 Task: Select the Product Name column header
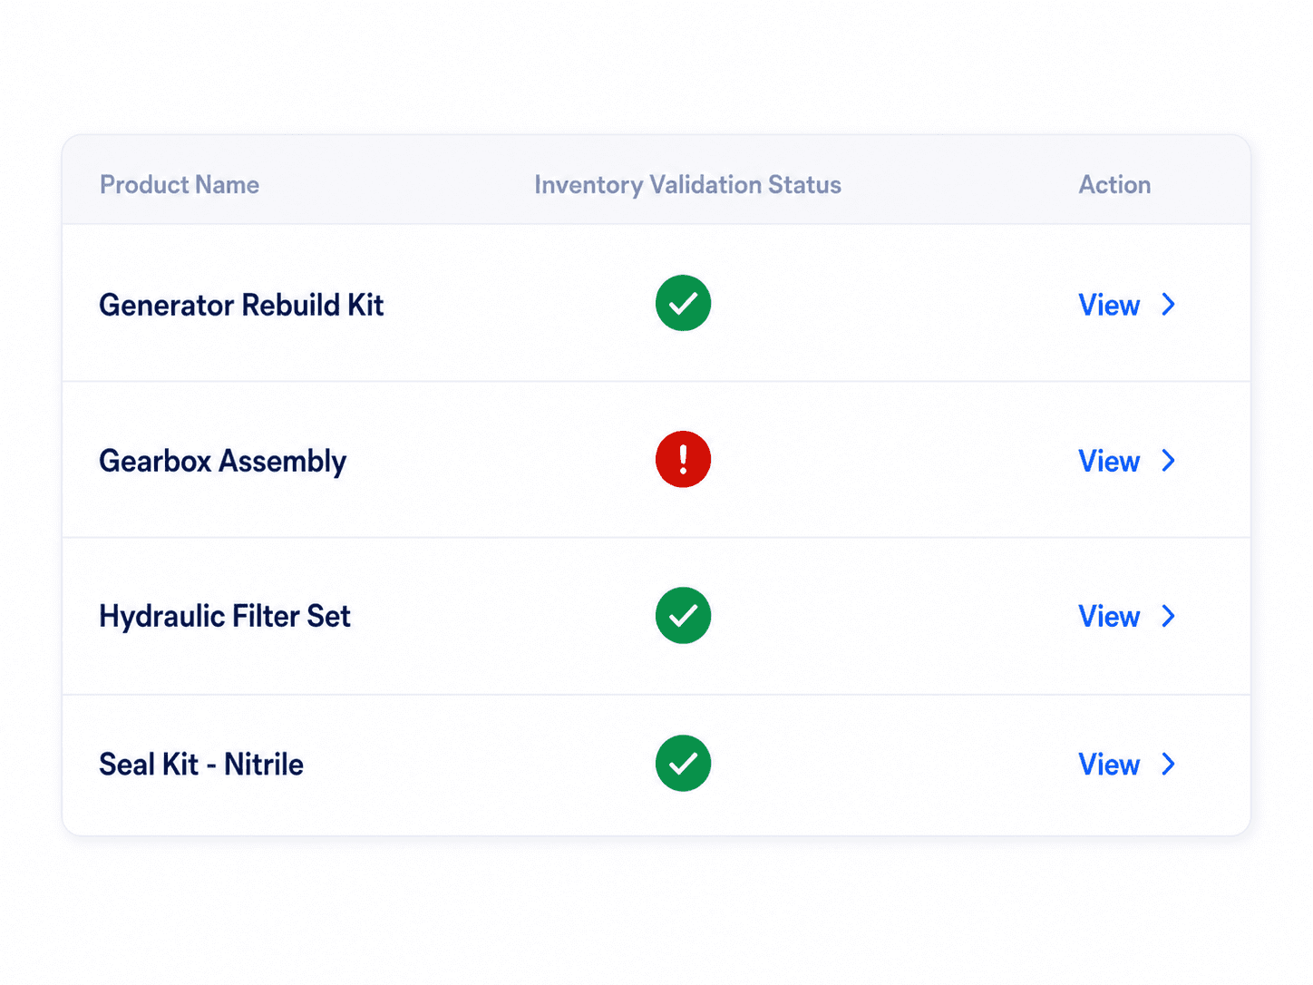point(180,185)
